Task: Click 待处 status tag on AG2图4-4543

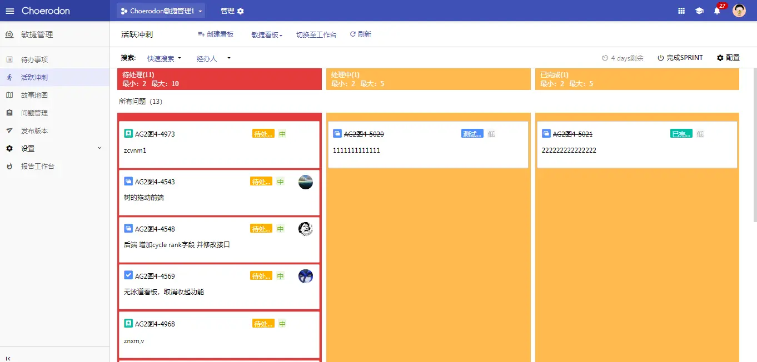Action: (261, 182)
